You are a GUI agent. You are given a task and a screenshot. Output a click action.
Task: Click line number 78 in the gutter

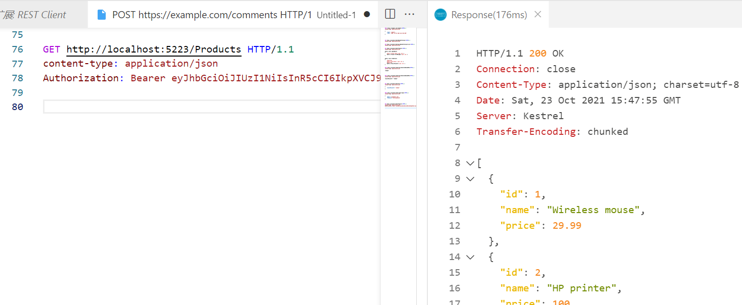(17, 78)
